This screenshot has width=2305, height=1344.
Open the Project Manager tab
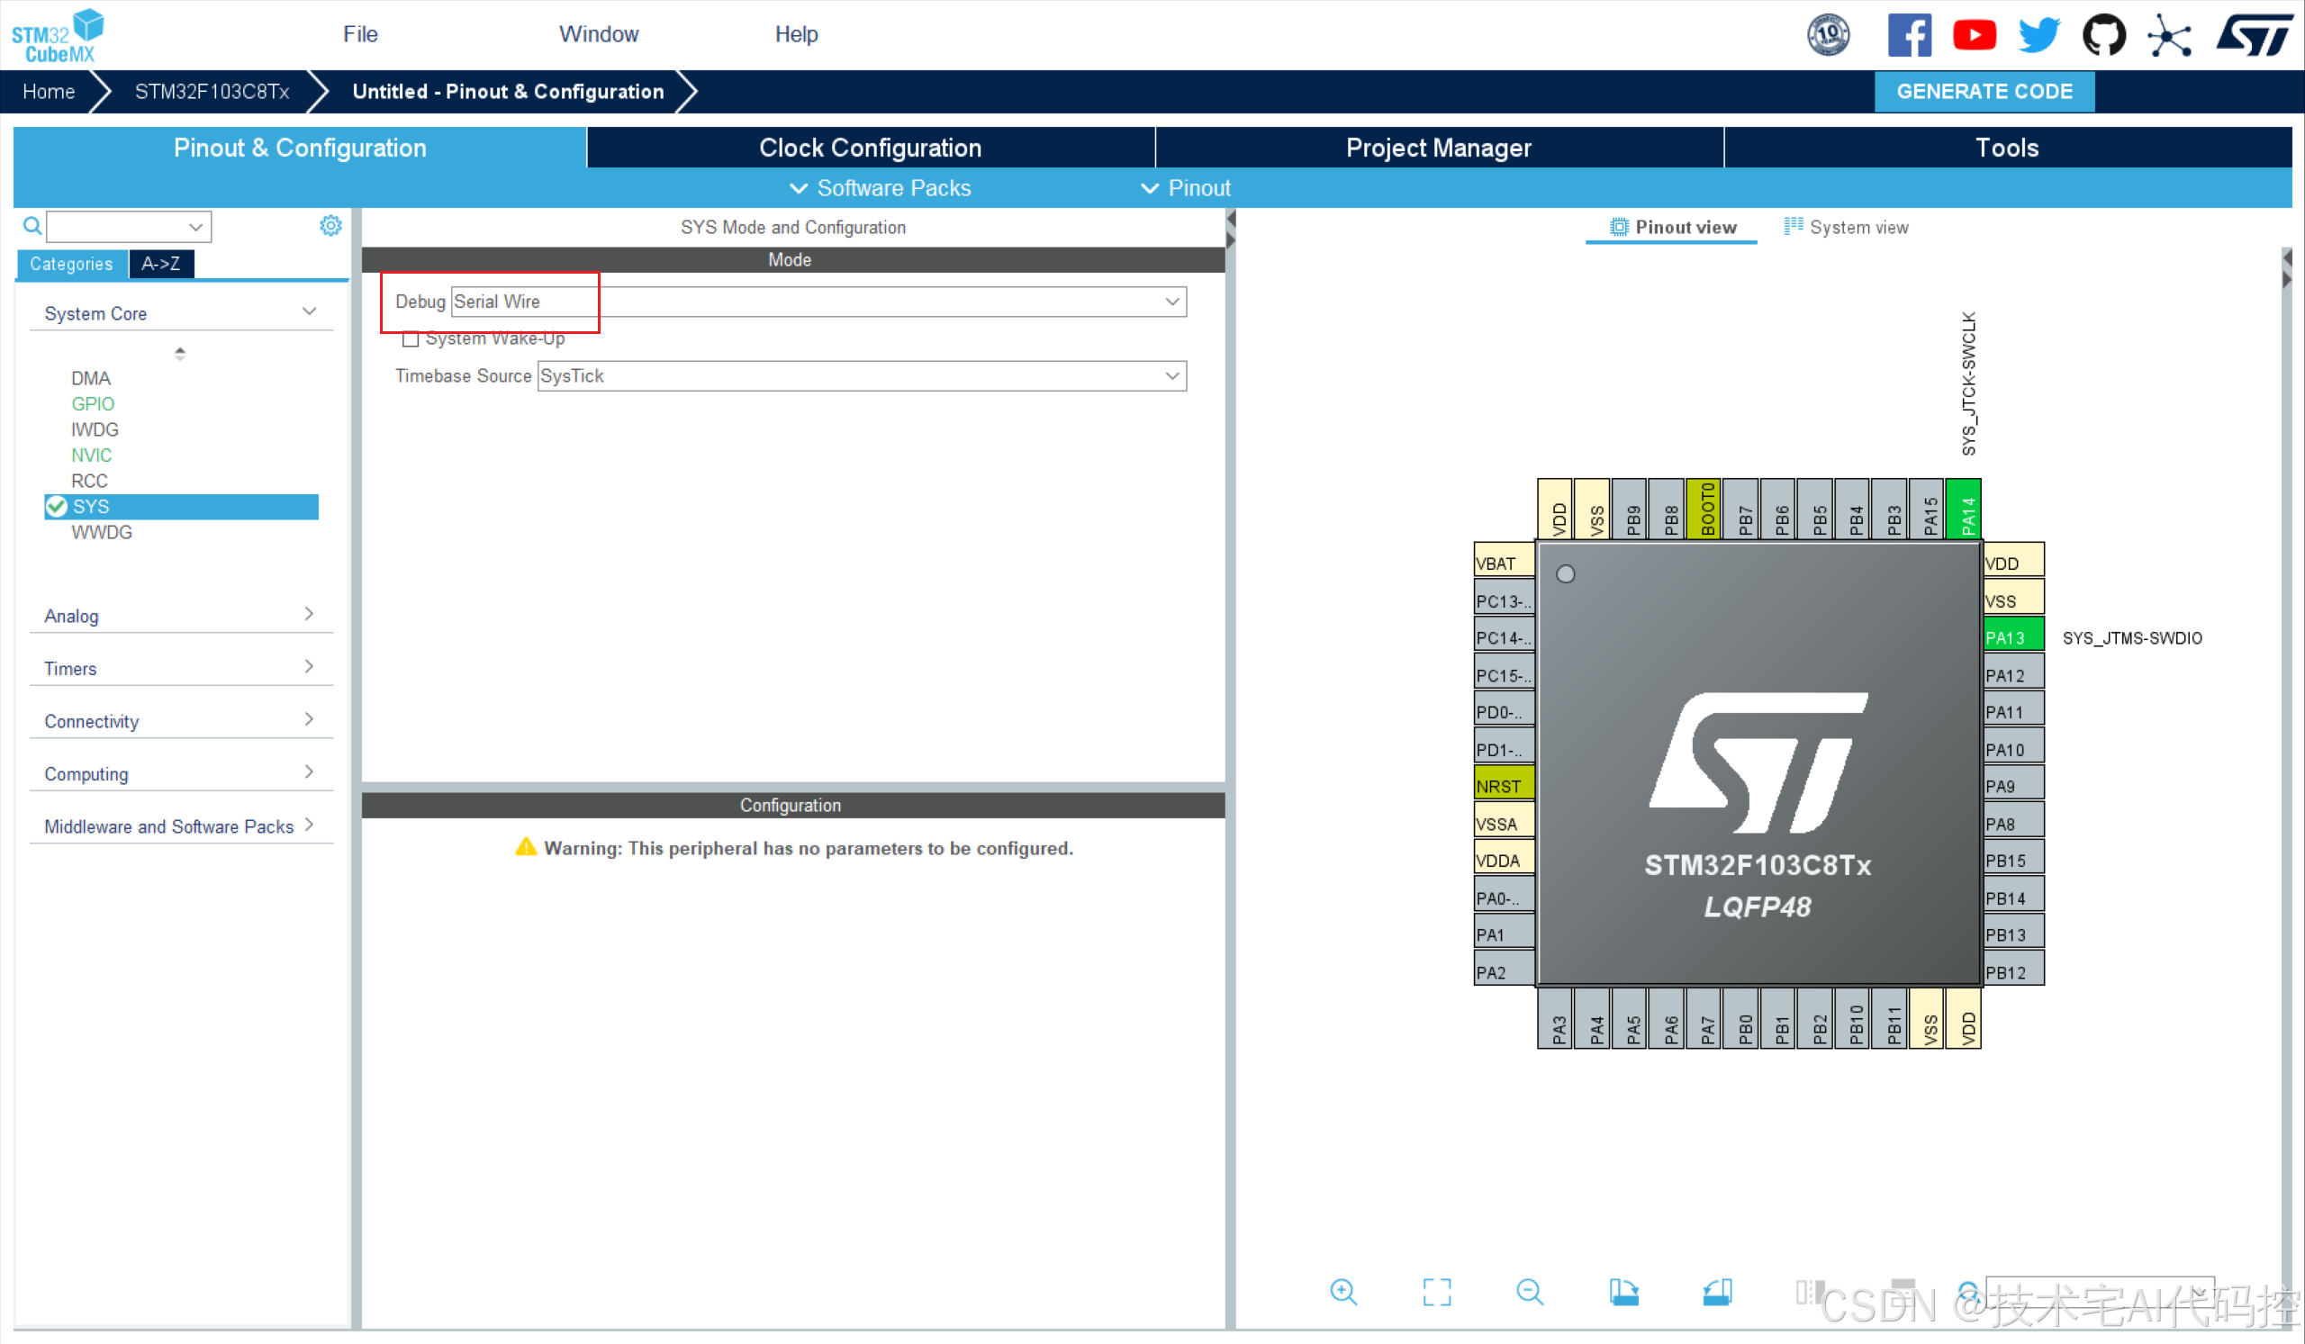[1436, 148]
